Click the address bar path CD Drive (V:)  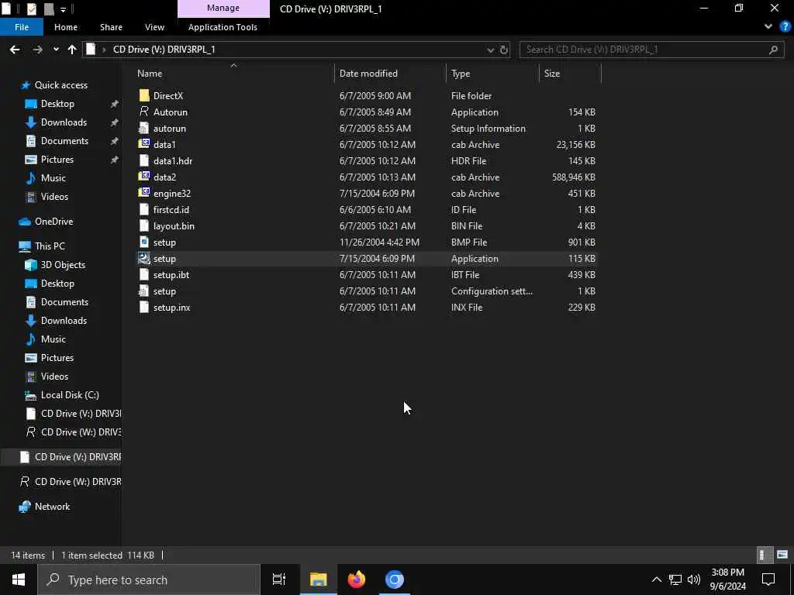[164, 50]
